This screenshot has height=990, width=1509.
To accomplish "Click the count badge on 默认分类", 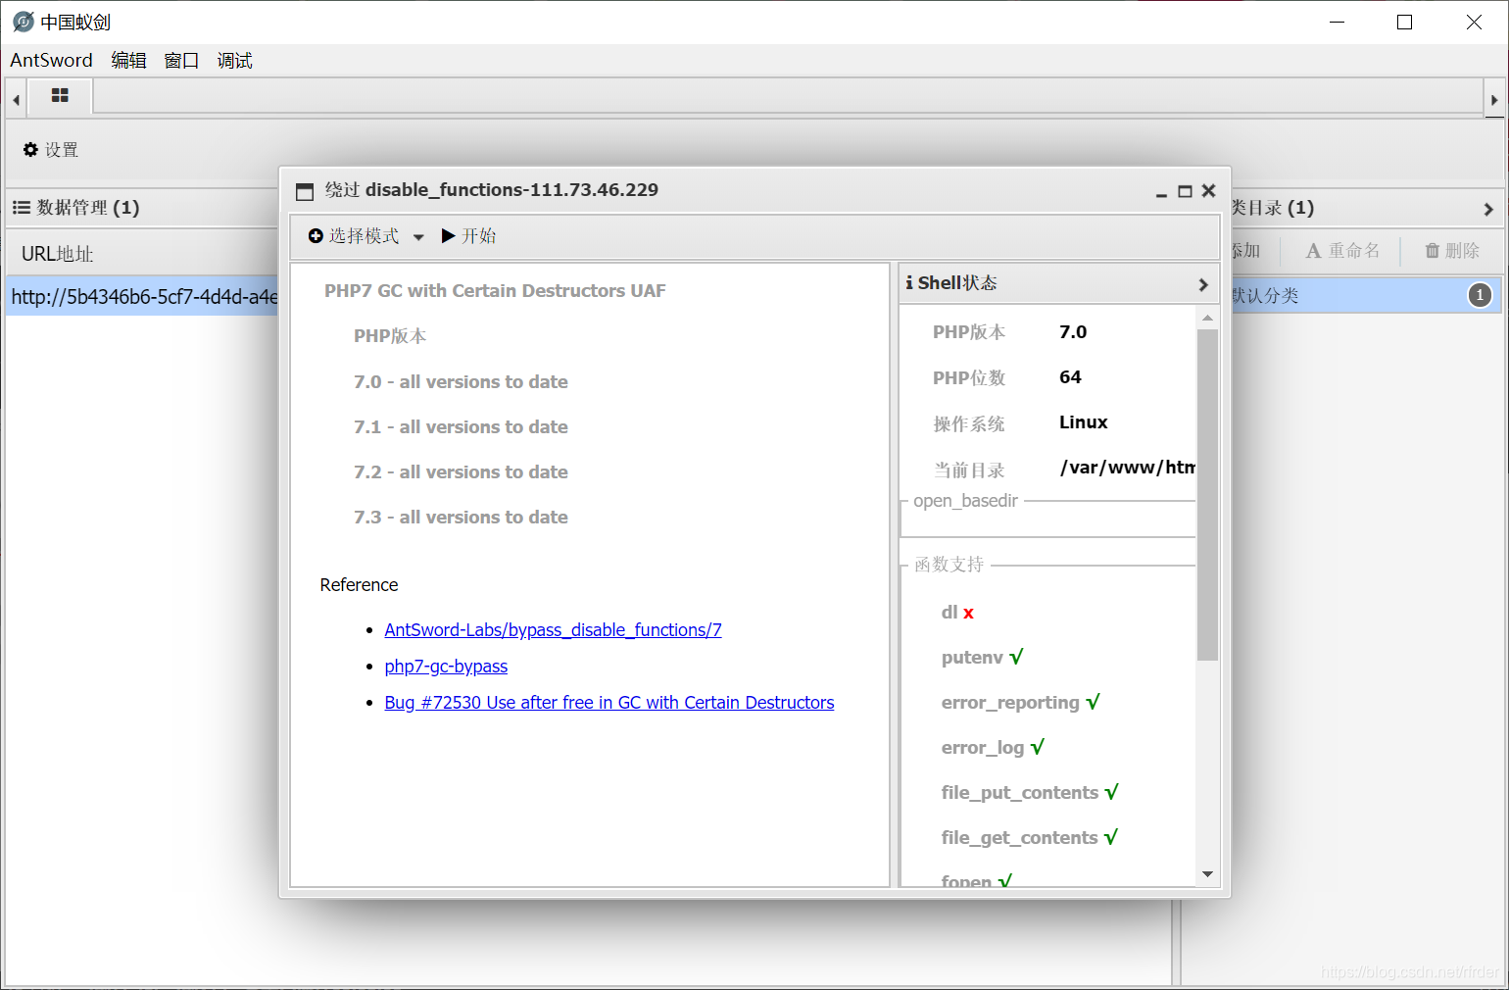I will click(1480, 295).
